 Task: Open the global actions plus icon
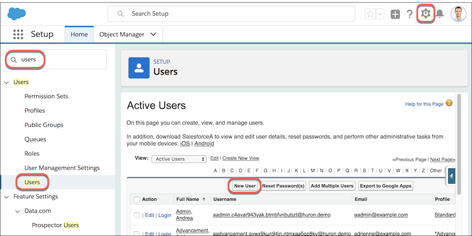pos(396,14)
